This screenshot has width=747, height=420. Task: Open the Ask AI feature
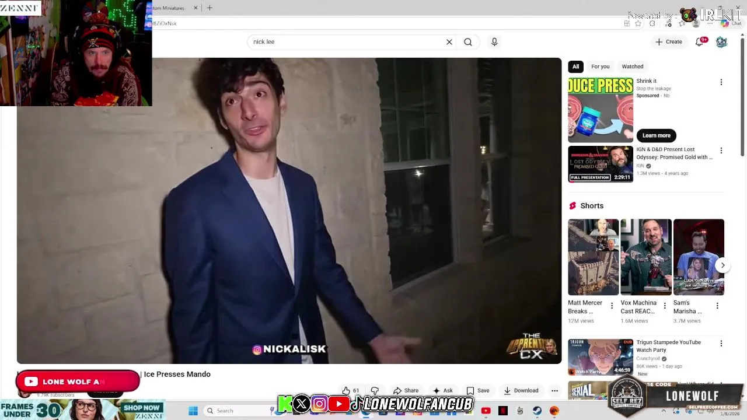442,391
